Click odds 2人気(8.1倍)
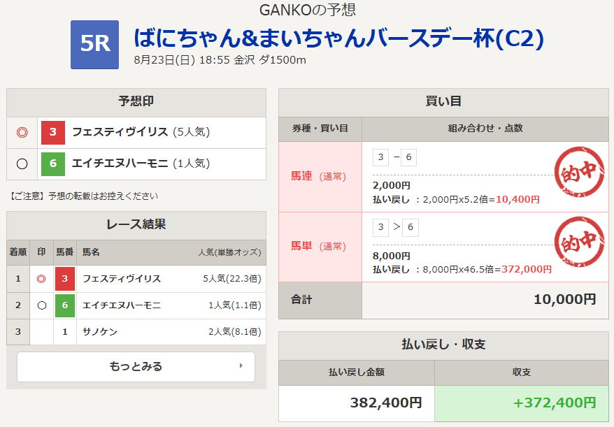614x427 pixels. pos(235,332)
